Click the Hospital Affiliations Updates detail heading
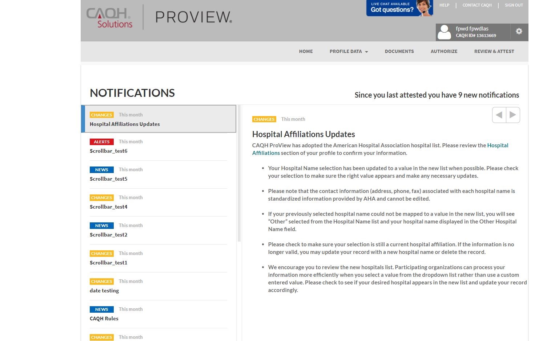 point(303,134)
